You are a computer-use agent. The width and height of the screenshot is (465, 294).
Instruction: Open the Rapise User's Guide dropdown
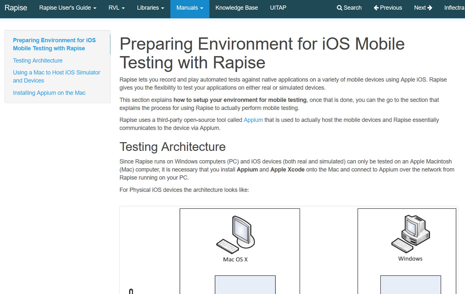(68, 8)
